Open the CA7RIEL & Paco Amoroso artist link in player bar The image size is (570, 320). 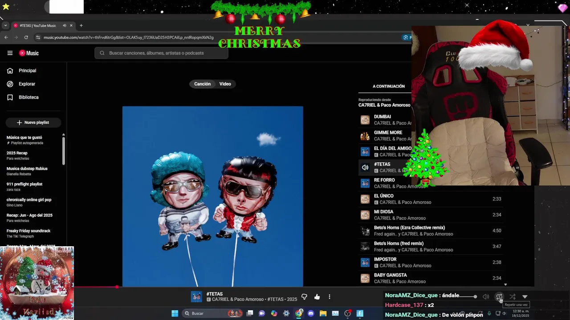(238, 300)
